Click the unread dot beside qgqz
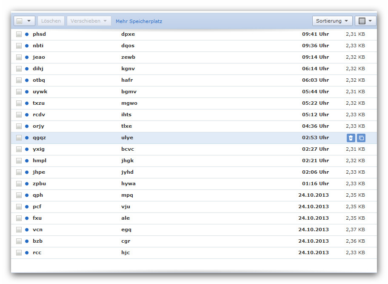388x284 pixels. click(27, 138)
